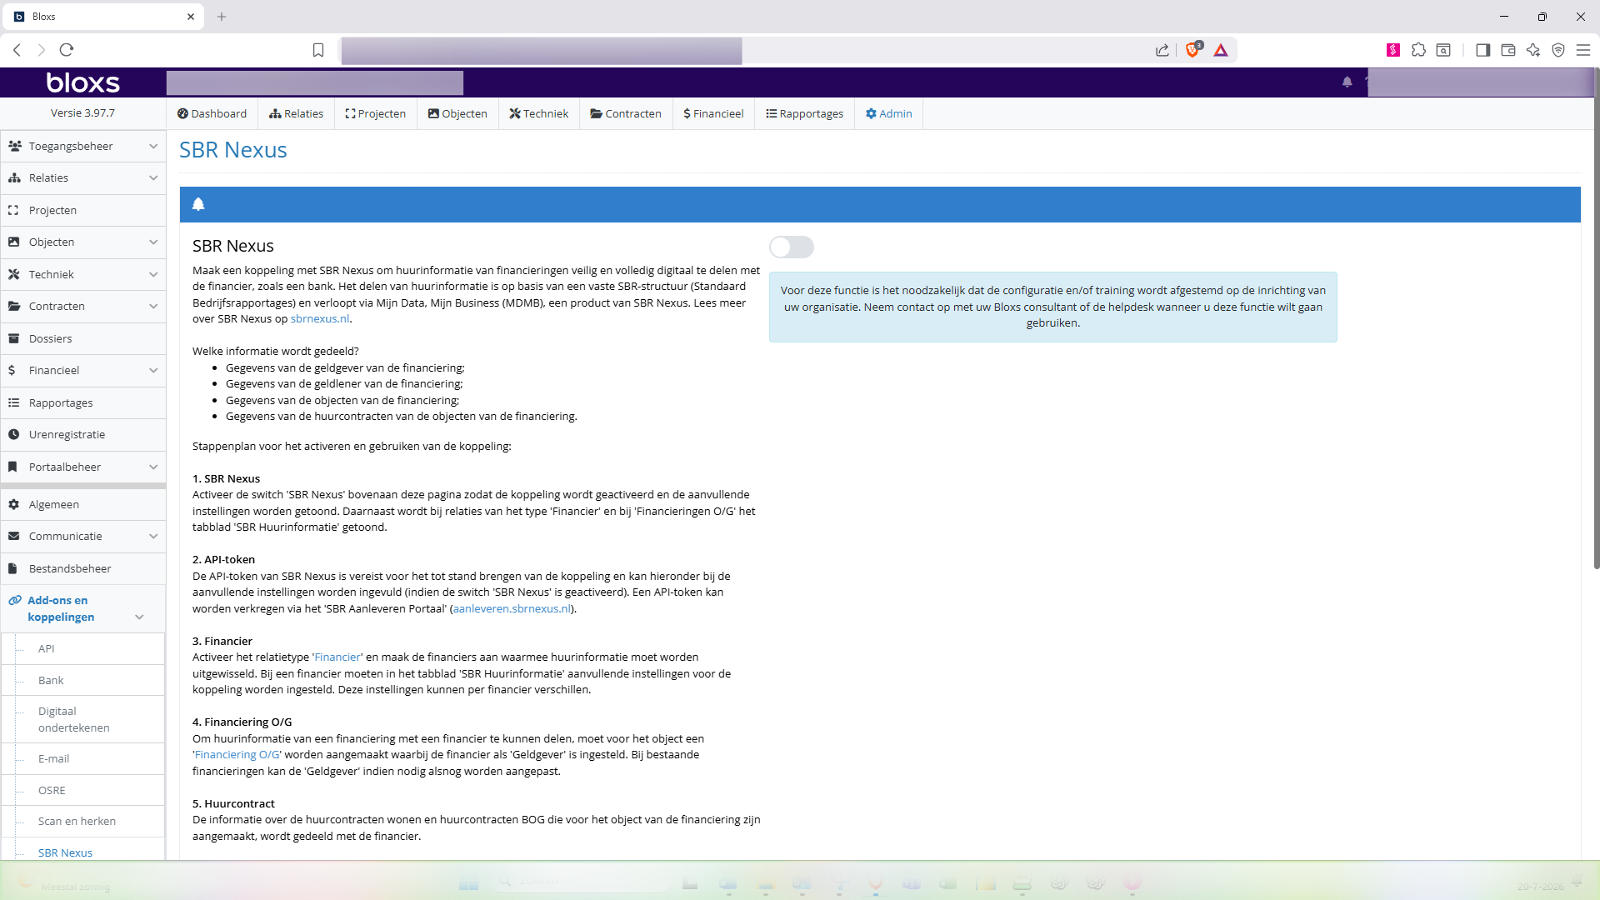Image resolution: width=1600 pixels, height=900 pixels.
Task: Click the Communicatie envelope icon in sidebar
Action: tap(13, 536)
